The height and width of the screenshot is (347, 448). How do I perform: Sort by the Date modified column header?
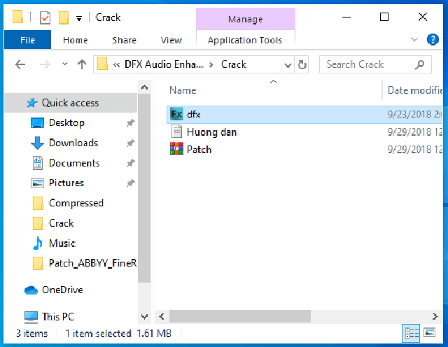414,90
